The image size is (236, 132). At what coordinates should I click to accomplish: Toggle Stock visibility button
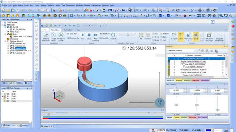196,37
